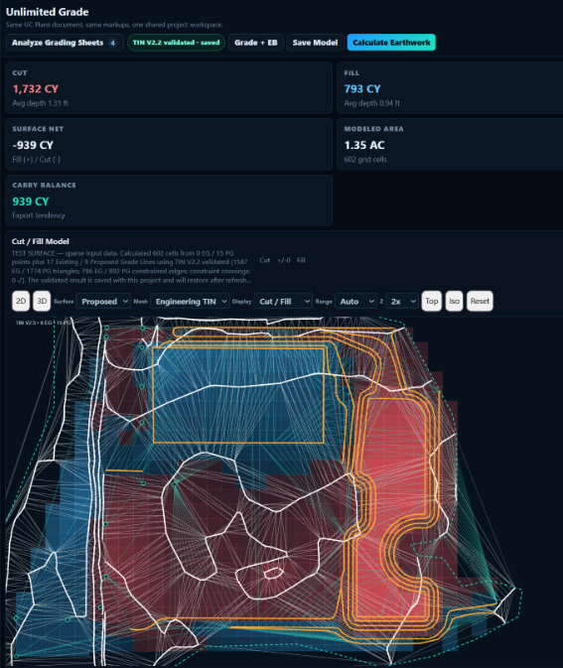
Task: Click the Fill legend label
Action: pos(301,260)
